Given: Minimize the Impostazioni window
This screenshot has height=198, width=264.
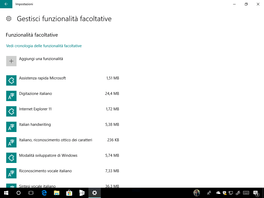Looking at the screenshot, I should [234, 4].
